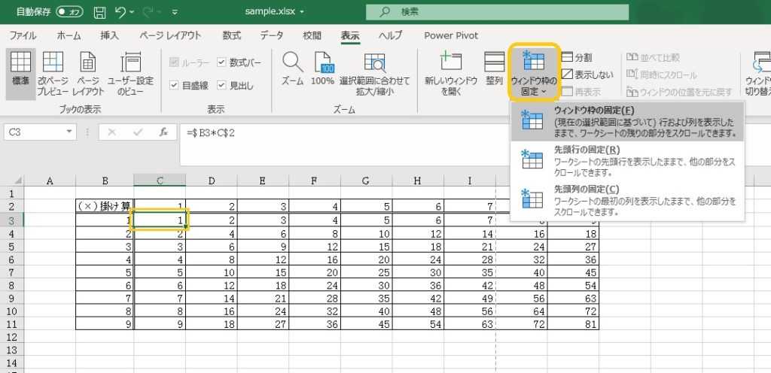
Task: Expand the ウィンドウ枠の固定 dropdown button
Action: [533, 71]
